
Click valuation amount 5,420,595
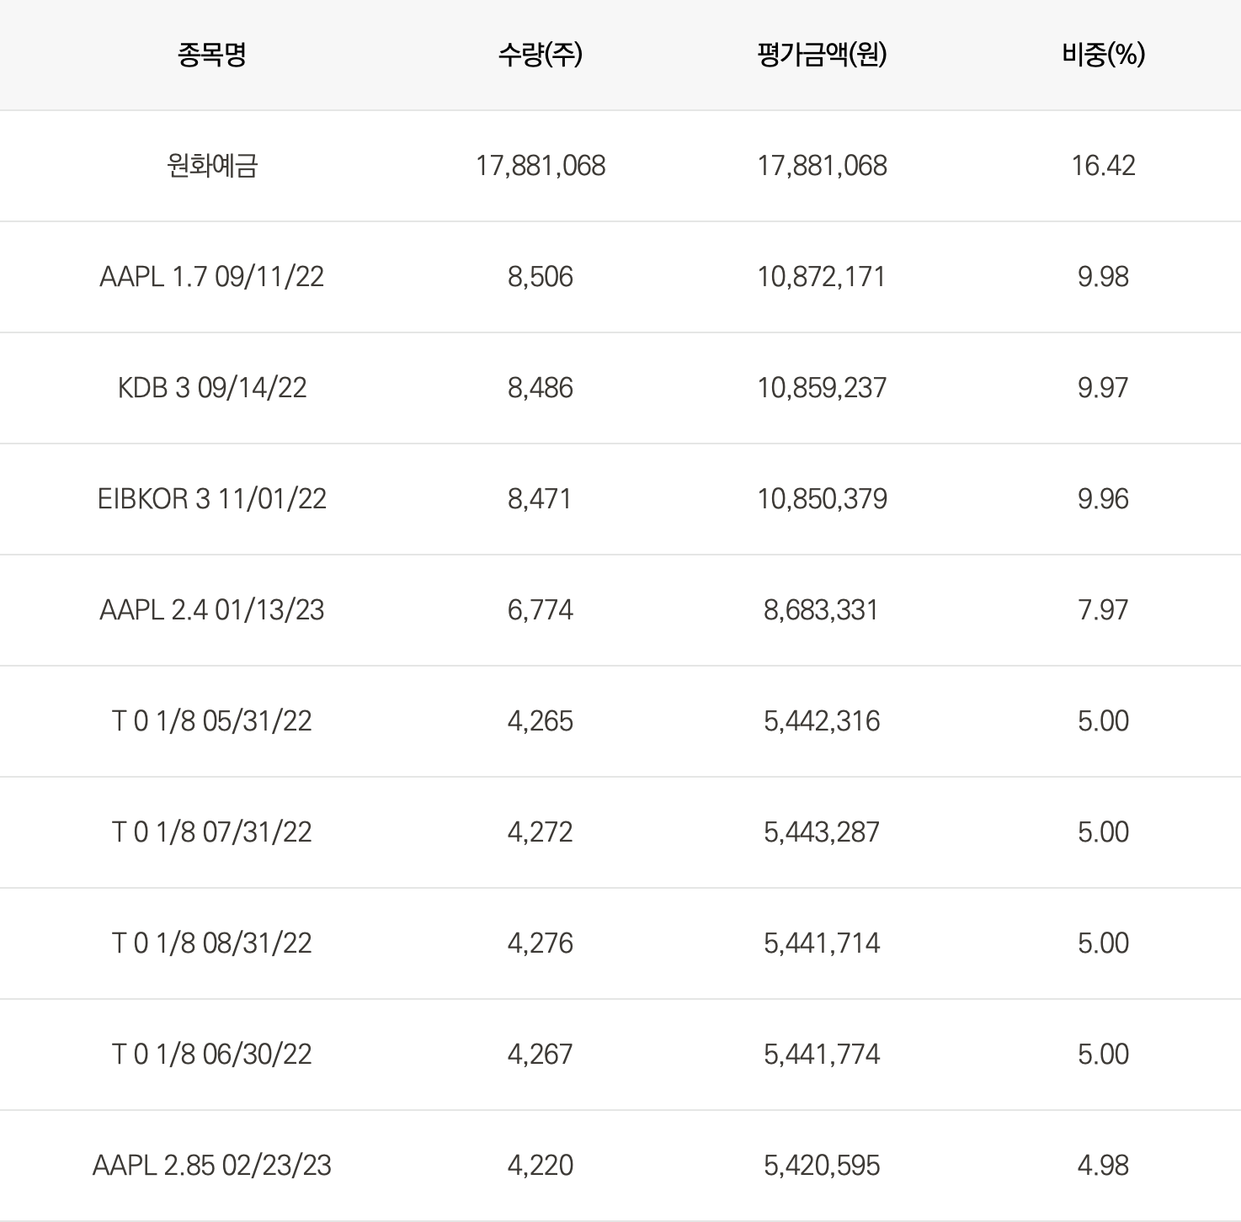[x=822, y=1166]
